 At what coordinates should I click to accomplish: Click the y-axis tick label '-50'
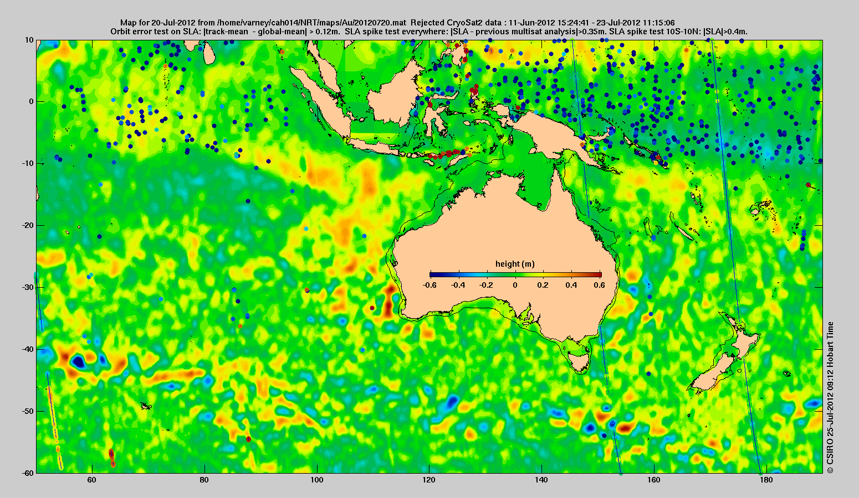(27, 411)
